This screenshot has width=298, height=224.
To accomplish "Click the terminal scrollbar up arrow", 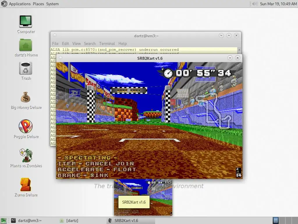I will tap(239, 50).
